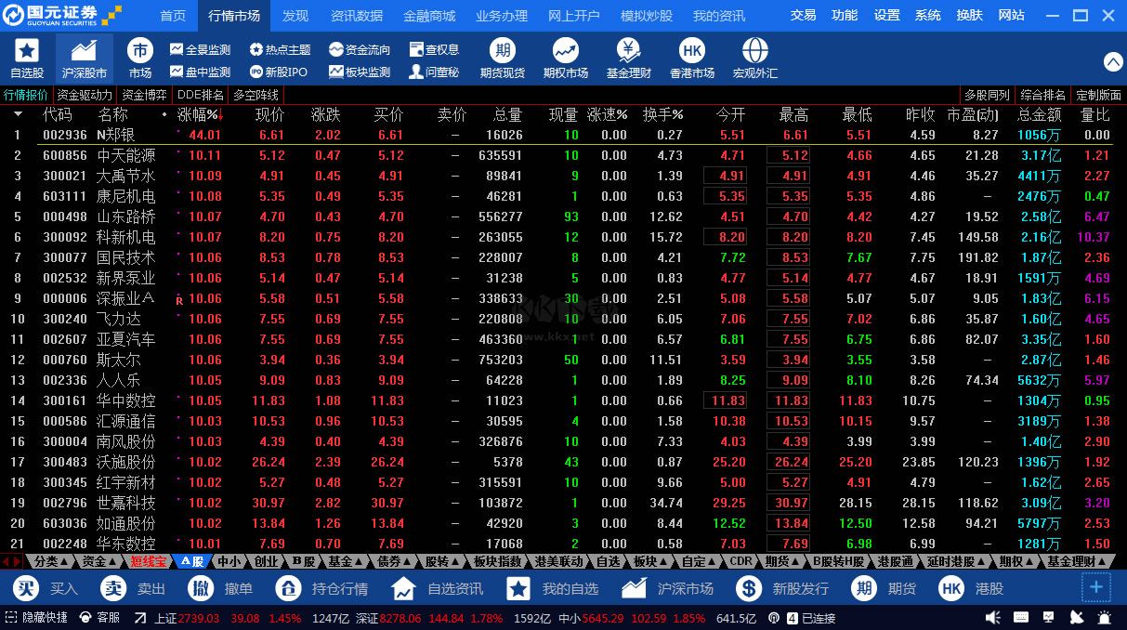Expand the 基金▲ bottom tab
1127x630 pixels.
click(346, 561)
